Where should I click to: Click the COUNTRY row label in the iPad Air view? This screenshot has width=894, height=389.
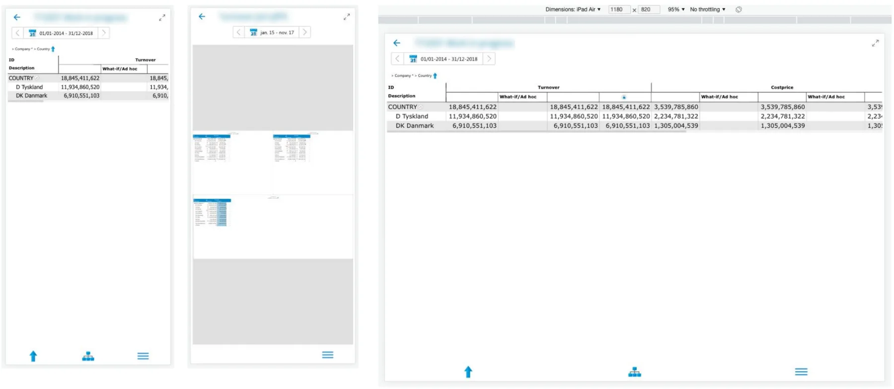tap(402, 107)
